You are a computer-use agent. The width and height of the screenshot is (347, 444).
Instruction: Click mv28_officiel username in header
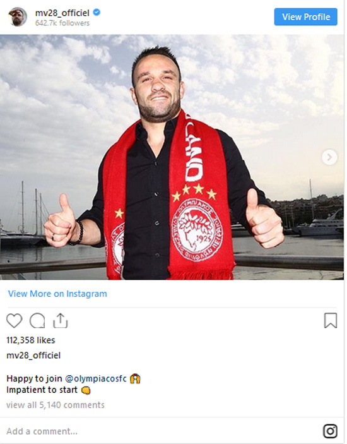(x=62, y=13)
